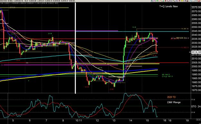Click the 2050.00 price axis label
Image resolution: width=201 pixels, height=124 pixels.
pos(196,27)
